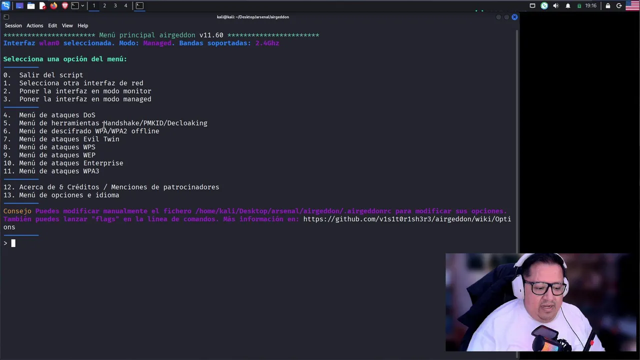Click the 'Menú principal airgeddon v11.60' header

click(x=161, y=35)
